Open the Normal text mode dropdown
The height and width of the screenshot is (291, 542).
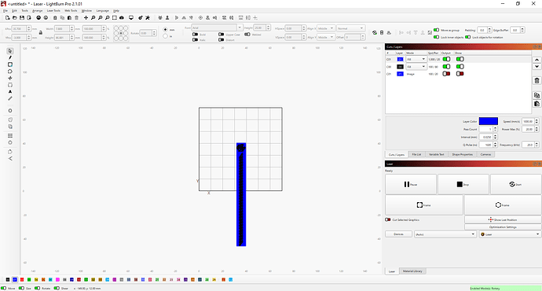point(350,28)
